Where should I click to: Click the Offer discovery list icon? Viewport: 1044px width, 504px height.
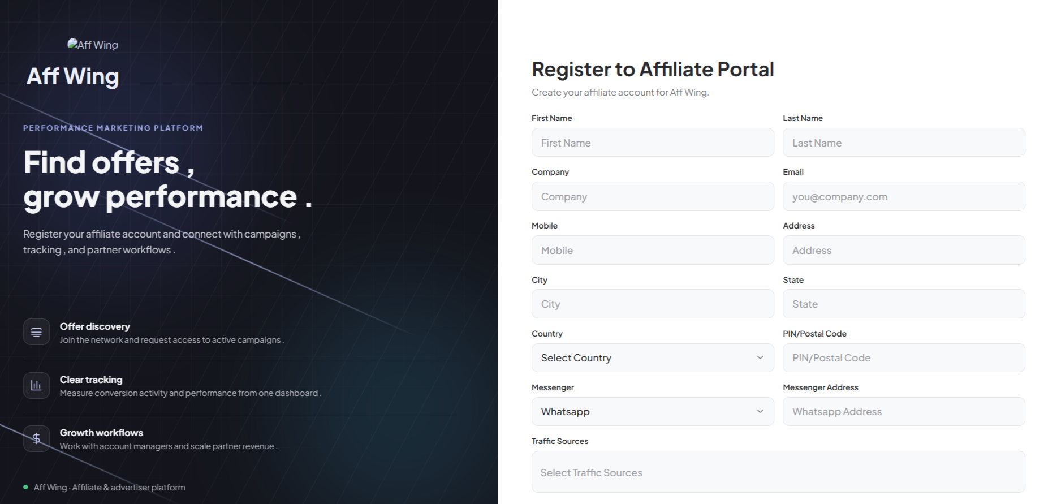point(36,332)
